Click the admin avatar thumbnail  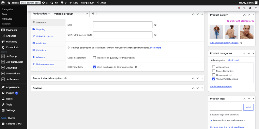click(256, 3)
